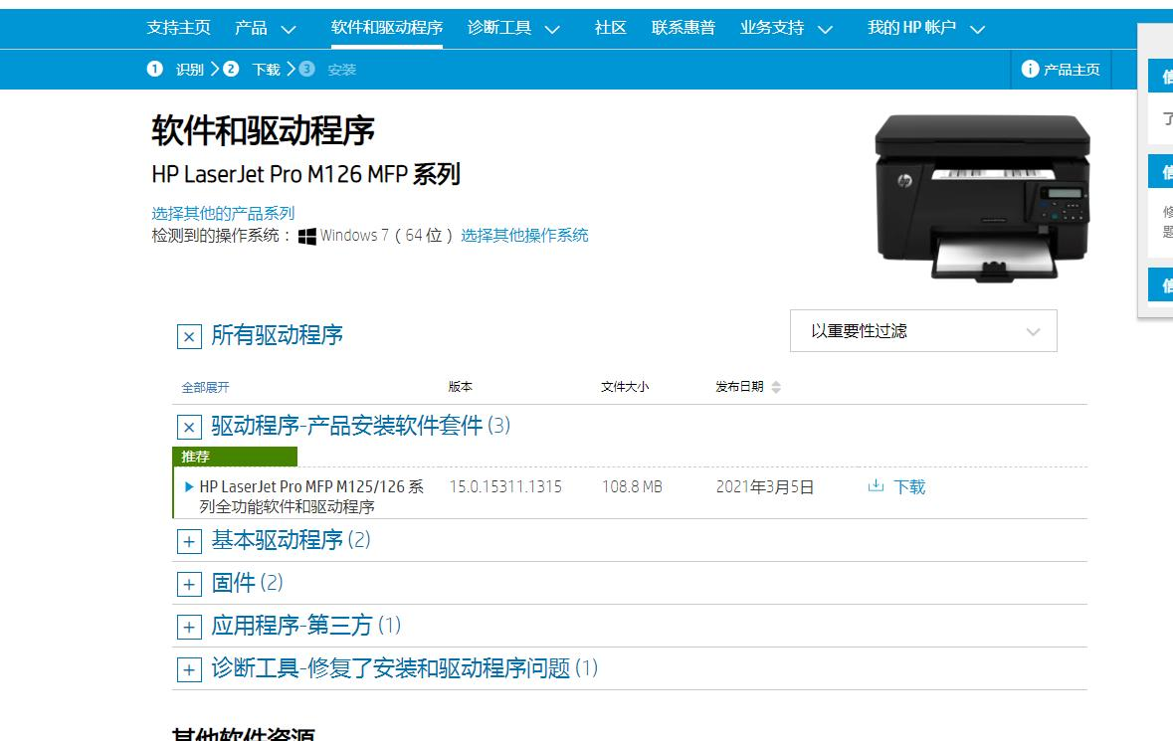This screenshot has width=1173, height=741.
Task: Expand the 诊断工具-修复了安装和驱动程序问题 section
Action: (189, 669)
